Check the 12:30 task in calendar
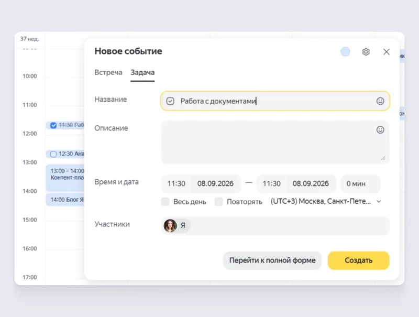 (53, 154)
